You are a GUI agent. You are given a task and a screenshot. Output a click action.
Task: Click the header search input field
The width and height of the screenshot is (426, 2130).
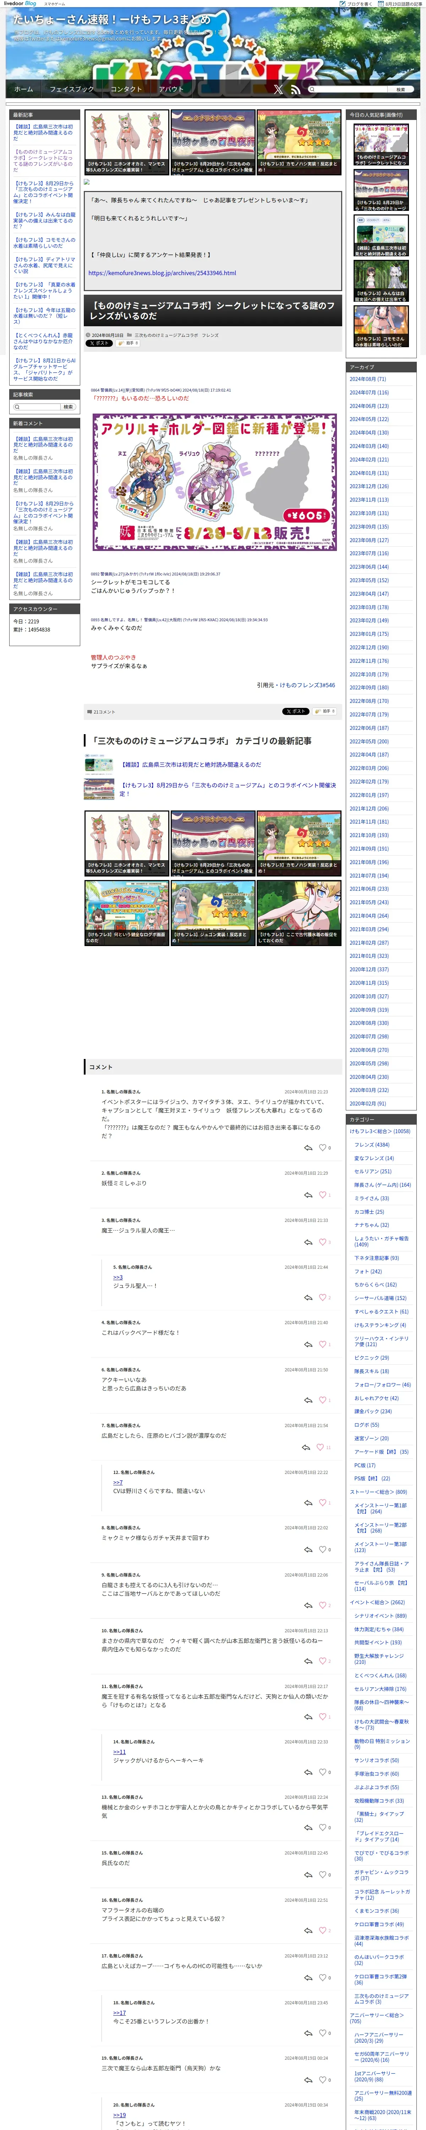(349, 89)
